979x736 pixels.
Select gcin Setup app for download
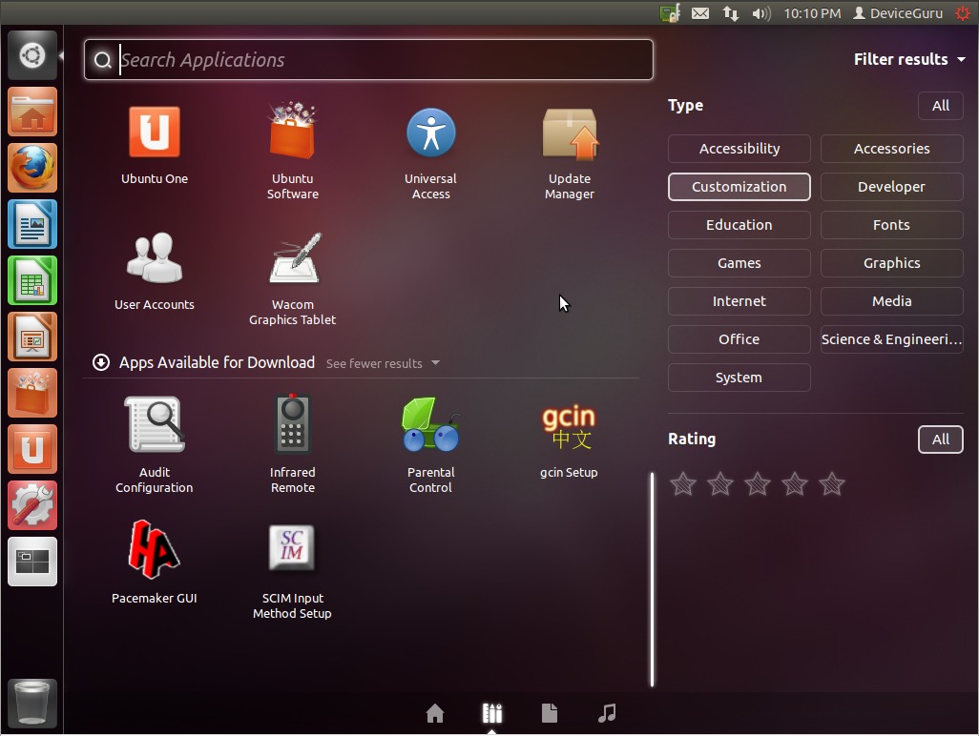click(569, 441)
